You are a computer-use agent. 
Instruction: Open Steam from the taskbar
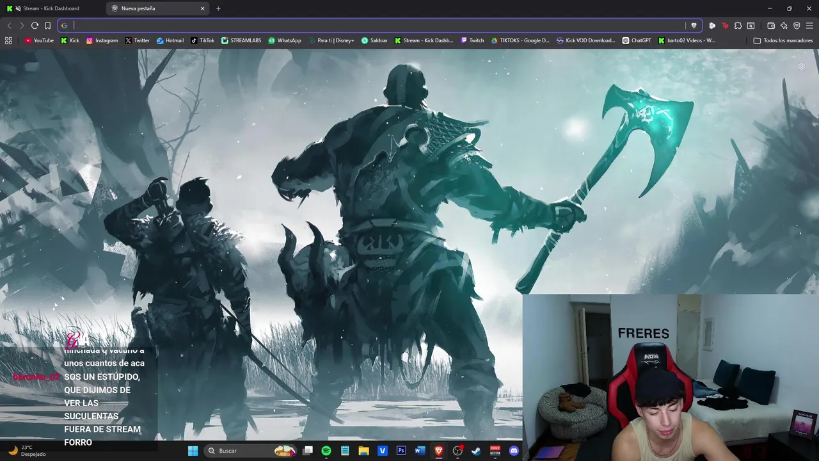pyautogui.click(x=476, y=451)
